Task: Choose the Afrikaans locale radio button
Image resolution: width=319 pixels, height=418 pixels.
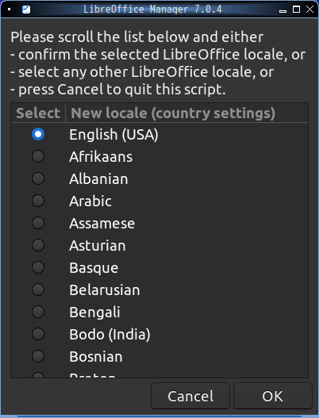Action: (38, 156)
